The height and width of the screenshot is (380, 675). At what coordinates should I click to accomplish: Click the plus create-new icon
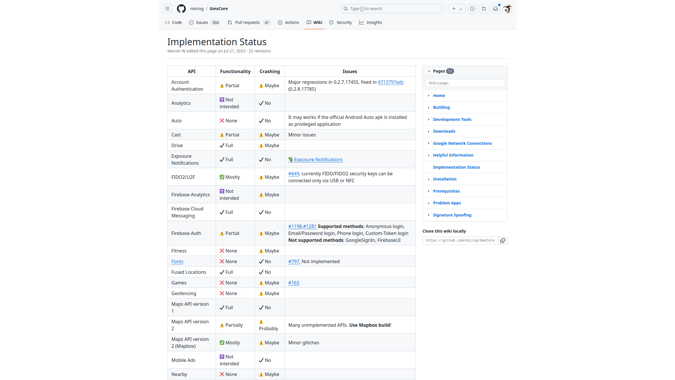coord(454,9)
